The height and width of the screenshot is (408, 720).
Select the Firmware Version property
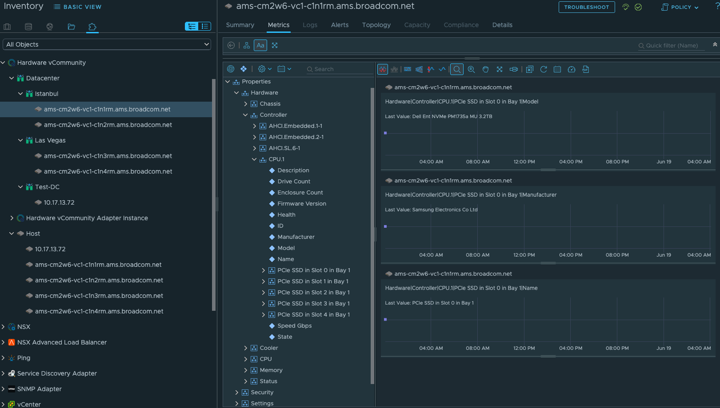tap(302, 204)
